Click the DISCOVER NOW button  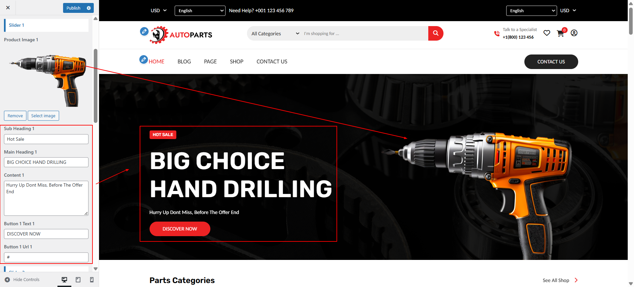(180, 229)
